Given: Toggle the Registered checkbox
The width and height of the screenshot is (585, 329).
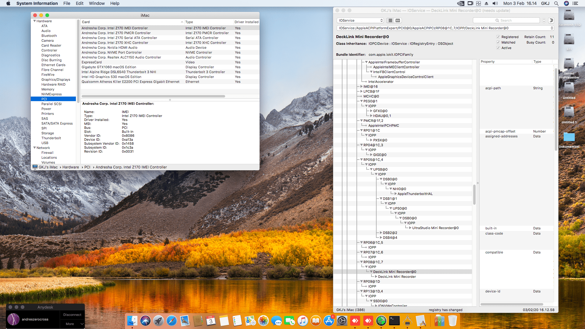Looking at the screenshot, I should (498, 37).
